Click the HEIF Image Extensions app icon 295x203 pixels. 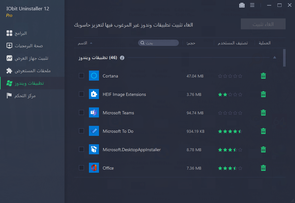click(94, 94)
